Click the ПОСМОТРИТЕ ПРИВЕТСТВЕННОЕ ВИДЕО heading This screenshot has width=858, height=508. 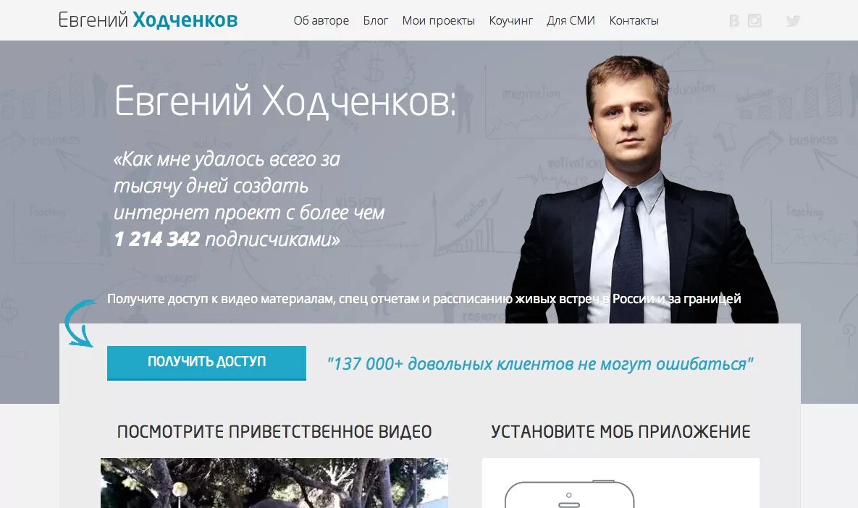(x=274, y=431)
